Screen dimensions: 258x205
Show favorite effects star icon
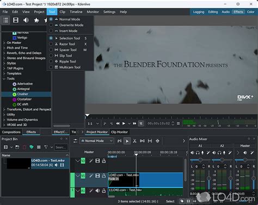[36, 20]
